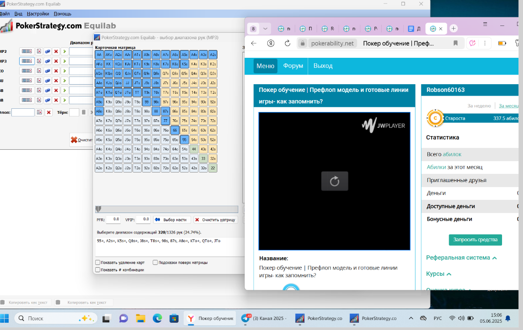Open a new browser tab
The width and height of the screenshot is (523, 330).
pyautogui.click(x=453, y=29)
